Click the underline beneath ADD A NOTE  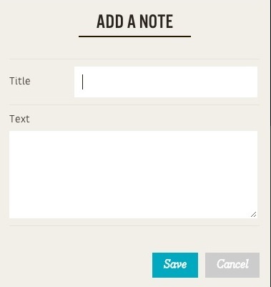[134, 37]
